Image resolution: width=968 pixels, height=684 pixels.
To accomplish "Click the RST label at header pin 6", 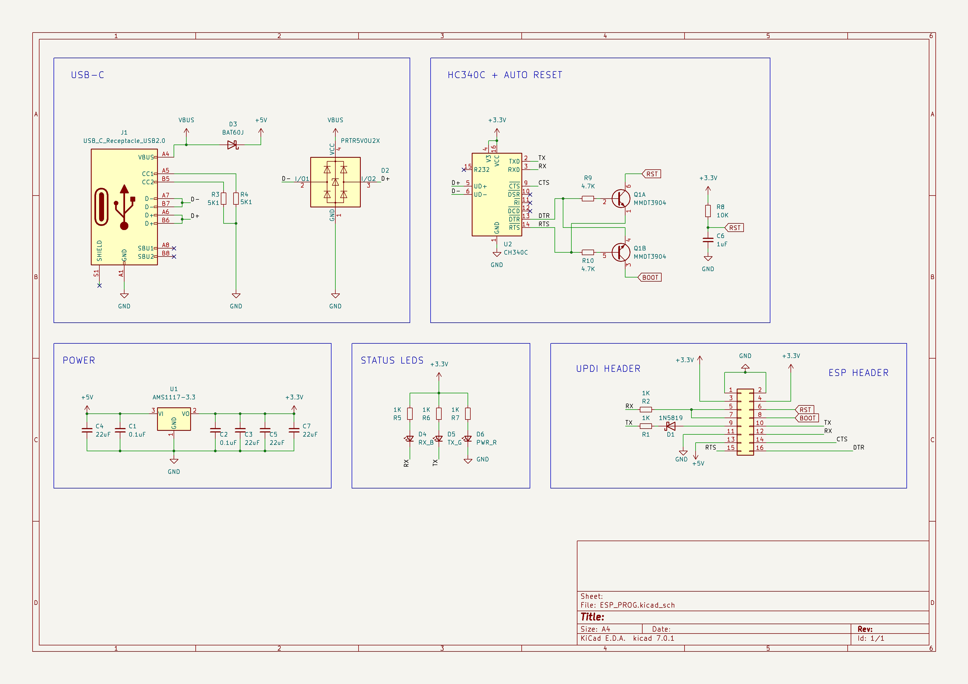I will pyautogui.click(x=804, y=409).
